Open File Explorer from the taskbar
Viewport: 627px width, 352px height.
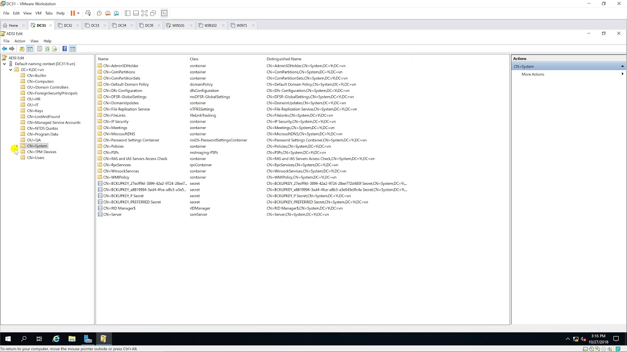coord(72,339)
